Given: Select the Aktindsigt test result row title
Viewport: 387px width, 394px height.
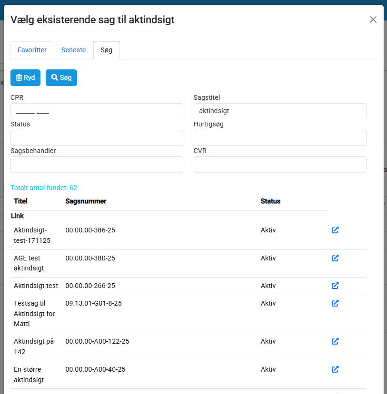Looking at the screenshot, I should (x=36, y=286).
